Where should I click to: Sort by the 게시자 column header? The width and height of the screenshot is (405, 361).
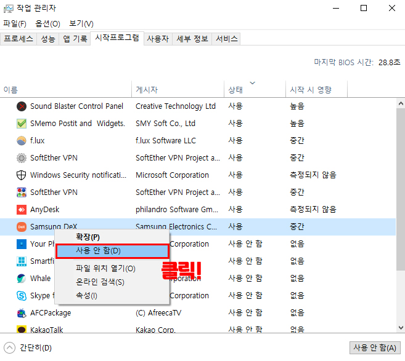pos(178,89)
